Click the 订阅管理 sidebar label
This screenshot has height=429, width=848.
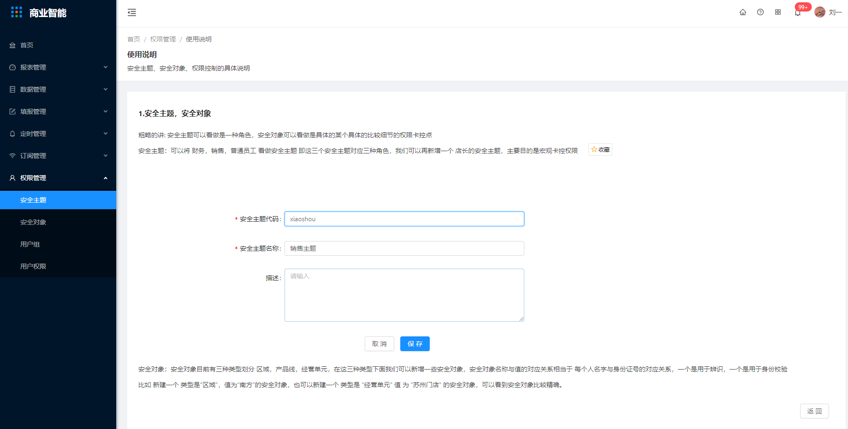click(x=33, y=156)
